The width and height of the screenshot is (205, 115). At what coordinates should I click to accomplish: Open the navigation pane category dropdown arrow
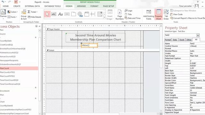coord(36,26)
